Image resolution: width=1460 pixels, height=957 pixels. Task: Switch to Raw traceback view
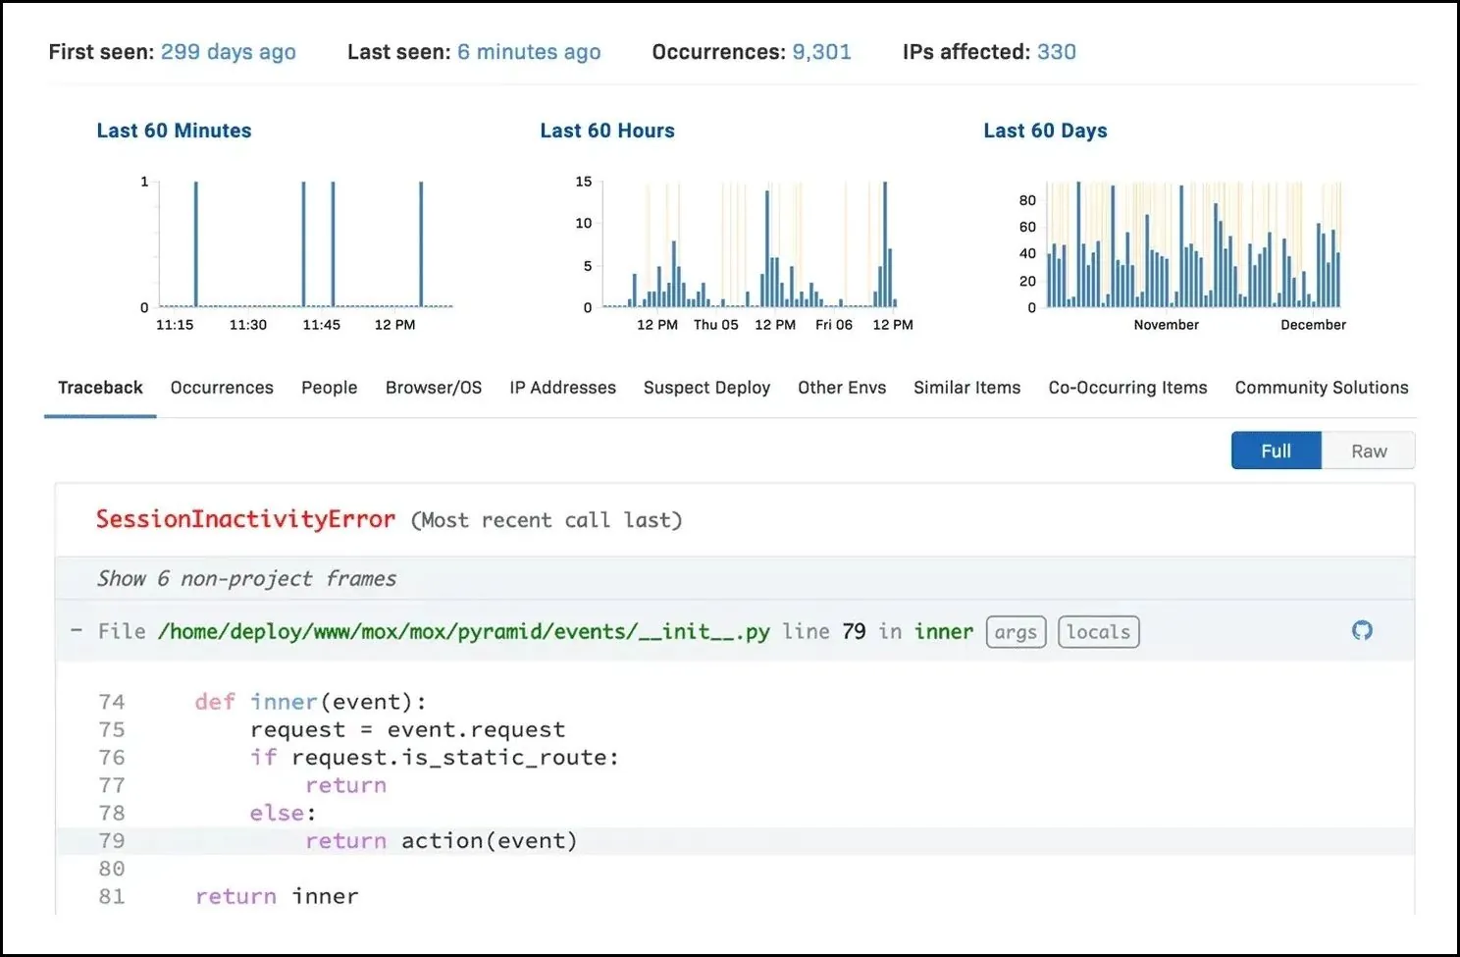(1369, 451)
